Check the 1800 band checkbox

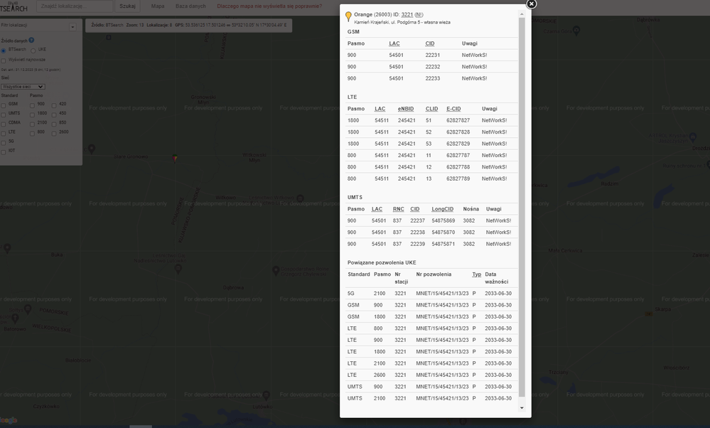coord(33,114)
